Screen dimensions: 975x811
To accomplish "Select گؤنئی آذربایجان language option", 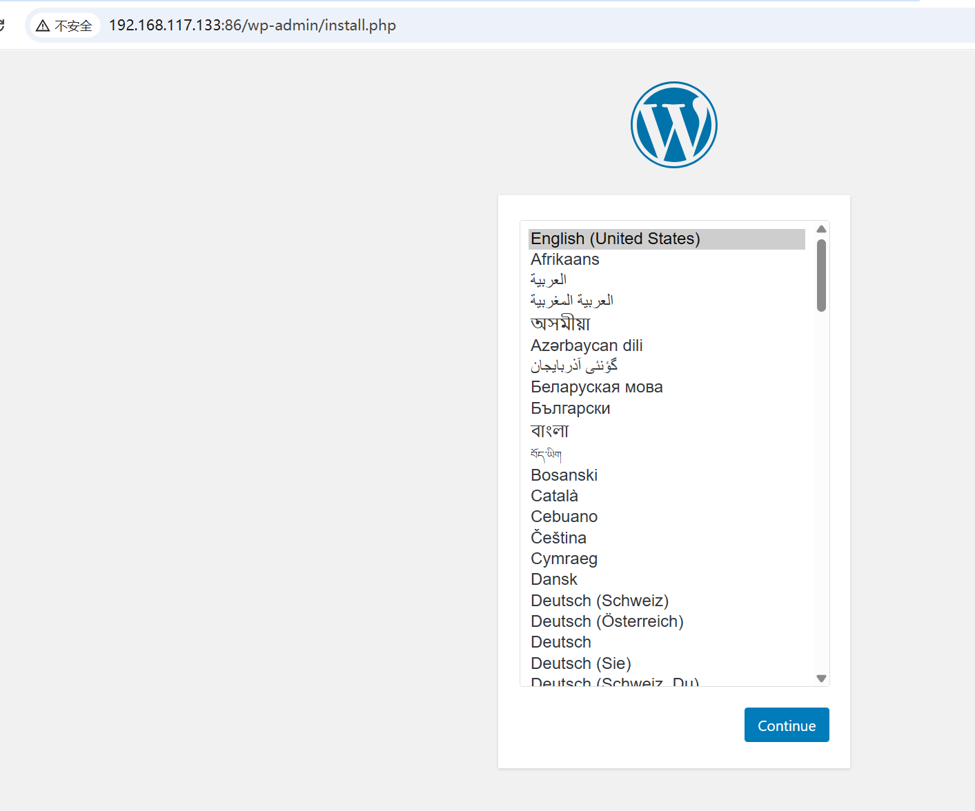I will [x=667, y=366].
